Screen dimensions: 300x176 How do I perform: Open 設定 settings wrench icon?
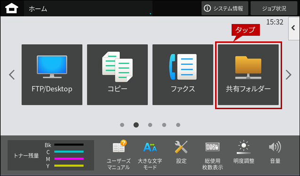pos(181,152)
